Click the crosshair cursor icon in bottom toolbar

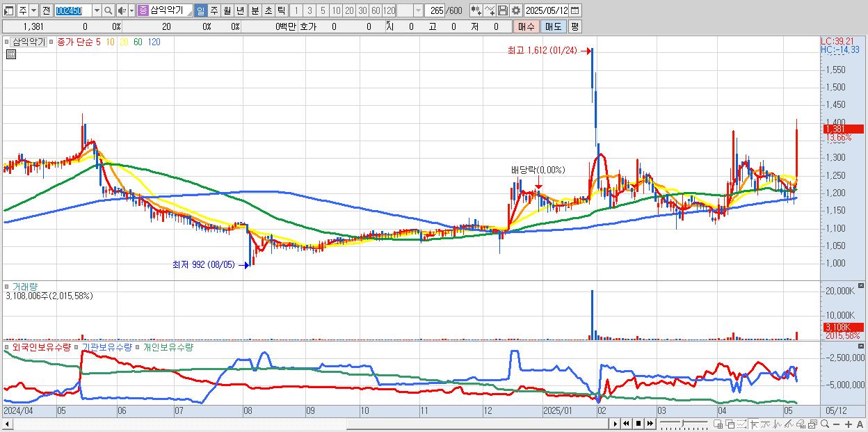coord(754,424)
